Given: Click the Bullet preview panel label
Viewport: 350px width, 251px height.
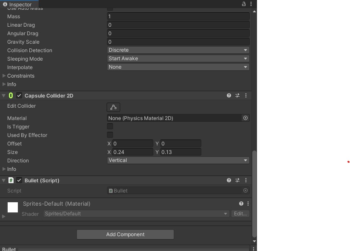Looking at the screenshot, I should (9, 249).
